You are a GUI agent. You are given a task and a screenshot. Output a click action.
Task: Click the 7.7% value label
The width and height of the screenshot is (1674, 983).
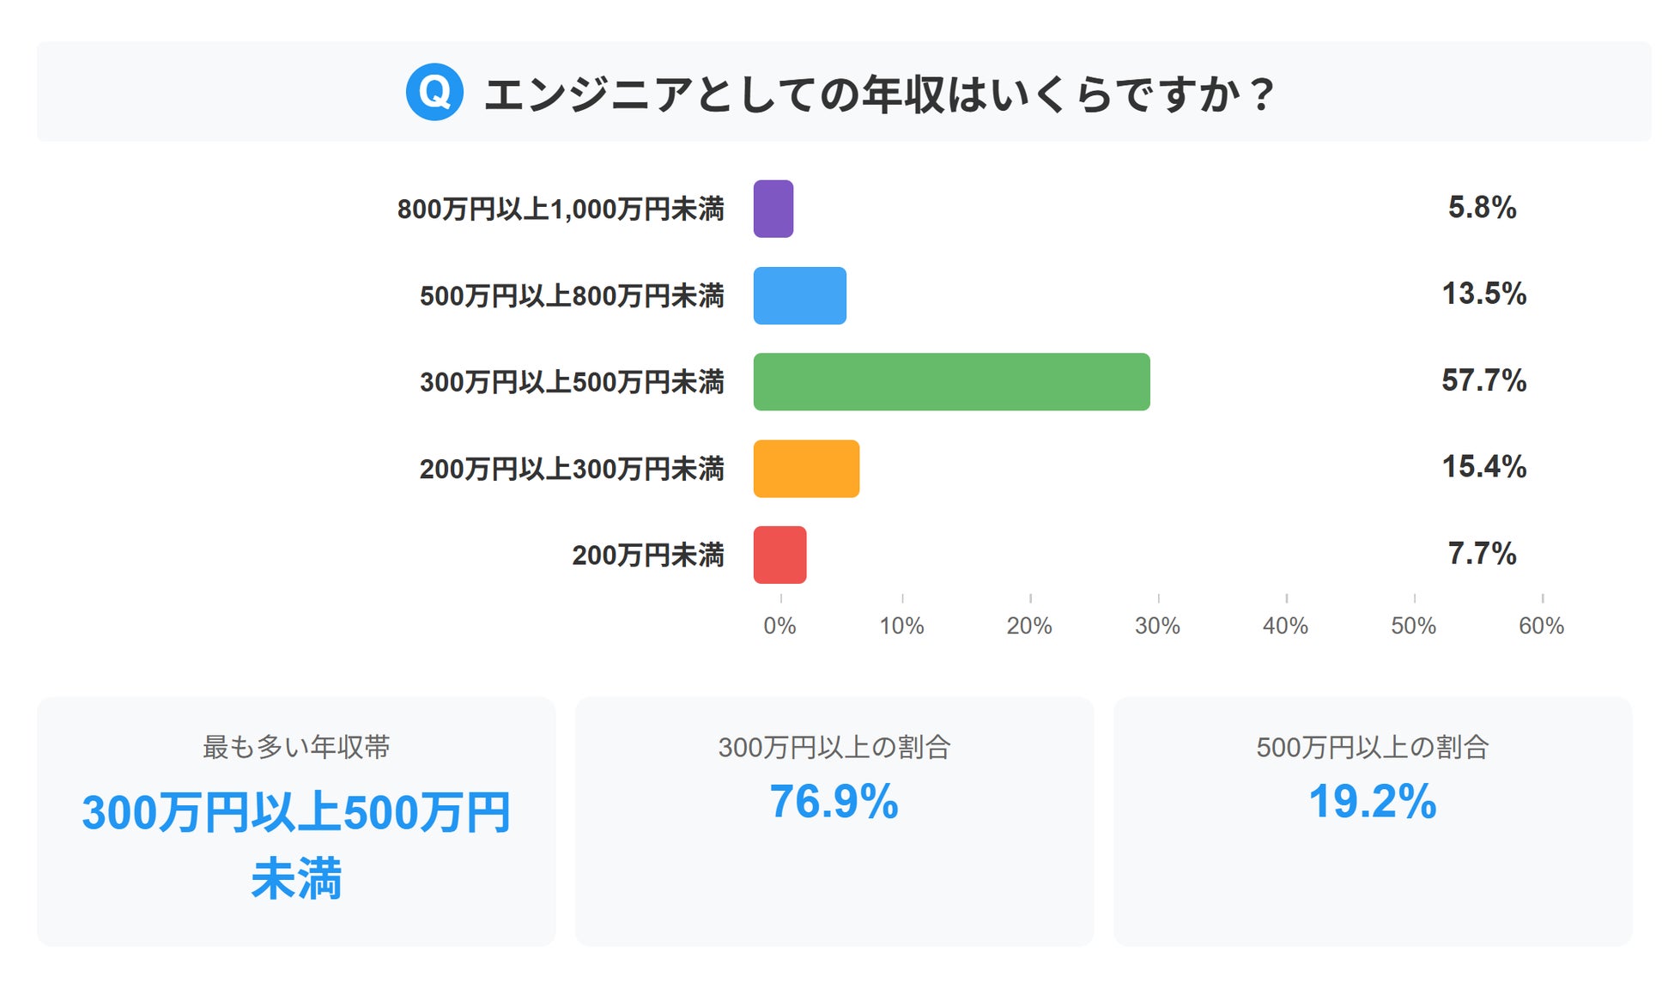1482,554
